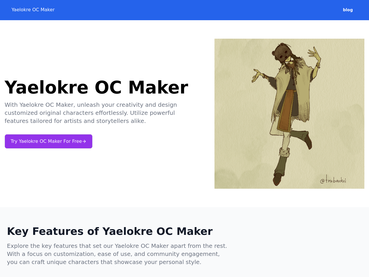
Task: Select the Yaelokre OC Maker main heading
Action: click(97, 87)
